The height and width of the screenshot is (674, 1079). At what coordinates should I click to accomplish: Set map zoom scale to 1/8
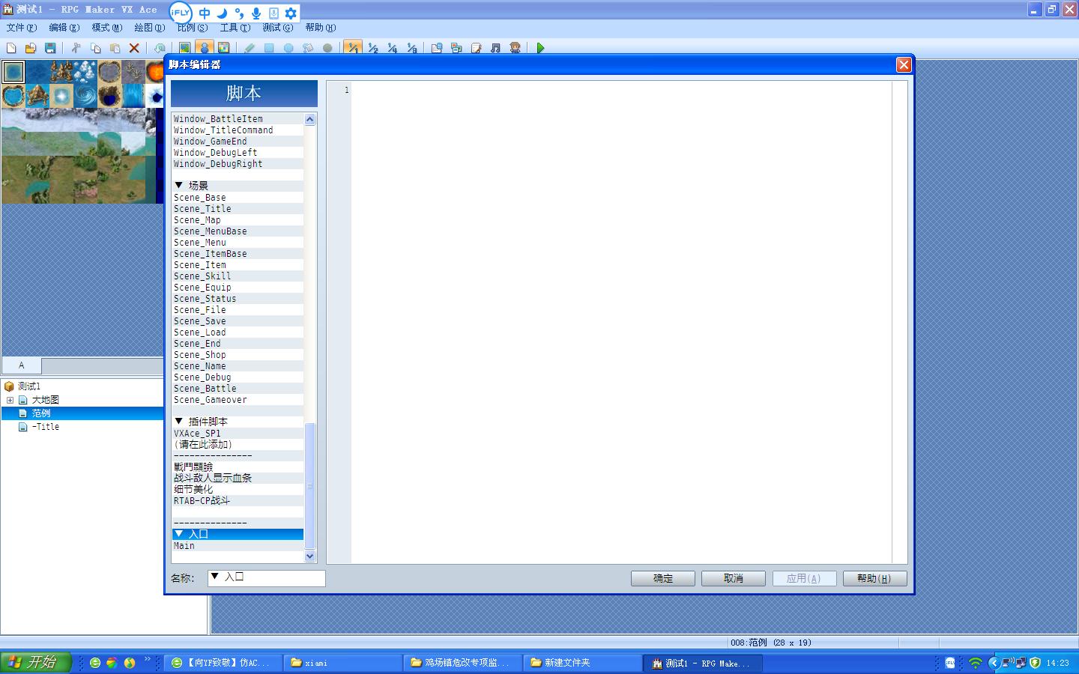[x=411, y=48]
